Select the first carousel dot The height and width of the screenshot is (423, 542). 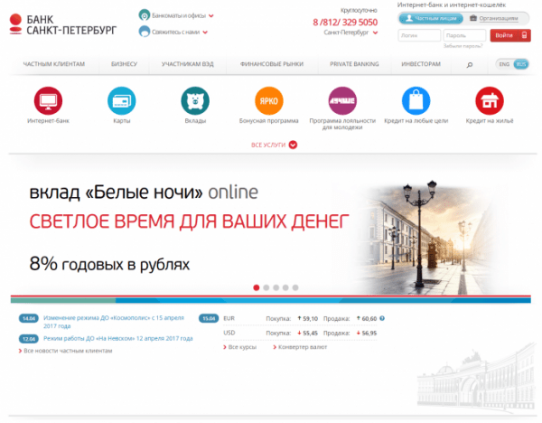click(x=257, y=287)
